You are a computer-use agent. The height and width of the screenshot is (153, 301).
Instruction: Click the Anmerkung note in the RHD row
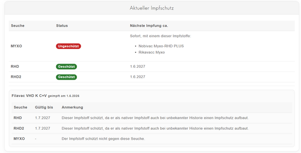click(155, 118)
